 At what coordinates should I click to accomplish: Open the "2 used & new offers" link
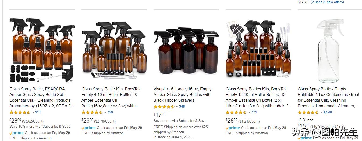pyautogui.click(x=327, y=2)
